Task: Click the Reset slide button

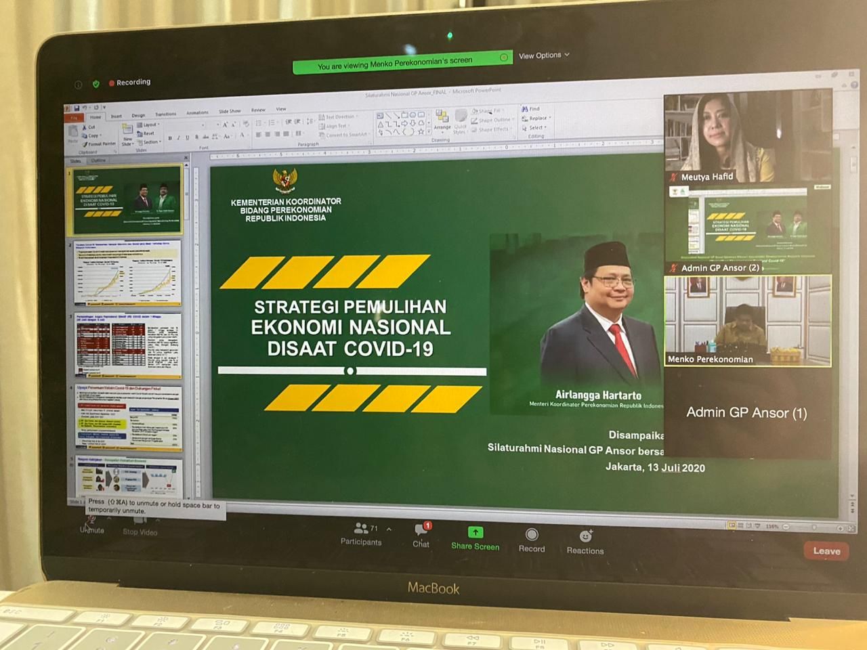Action: coord(146,133)
